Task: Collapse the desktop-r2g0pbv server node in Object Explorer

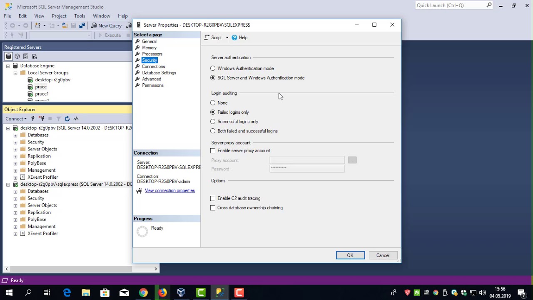Action: [x=8, y=128]
